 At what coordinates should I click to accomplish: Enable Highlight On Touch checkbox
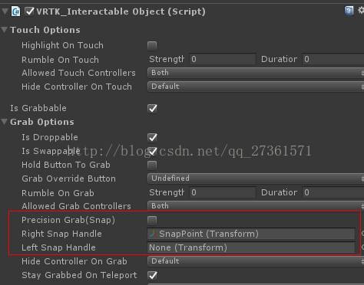pos(152,46)
